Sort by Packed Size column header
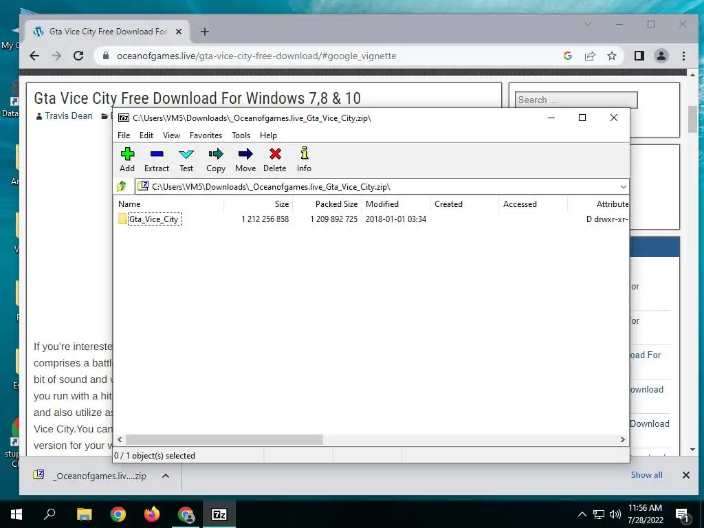This screenshot has height=528, width=704. coord(327,203)
